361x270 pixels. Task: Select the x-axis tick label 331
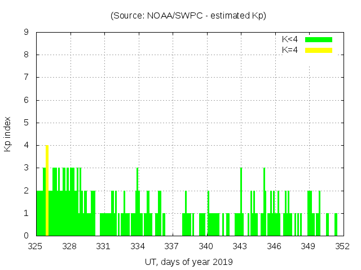(x=104, y=246)
